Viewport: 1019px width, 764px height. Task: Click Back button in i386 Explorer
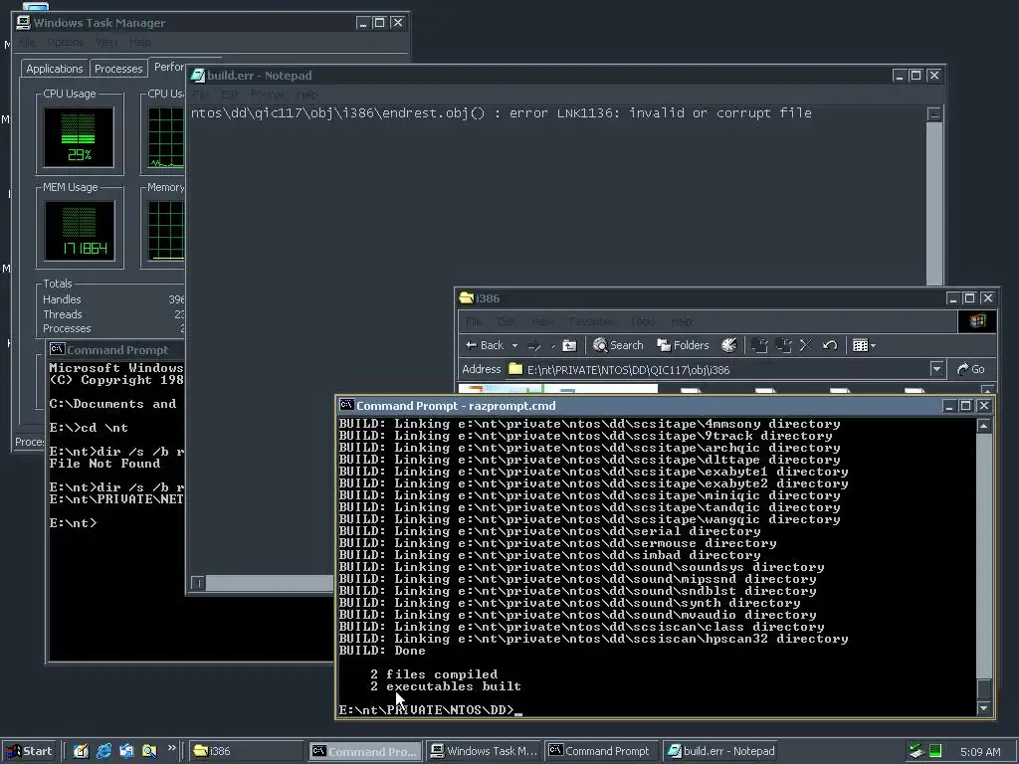point(485,345)
